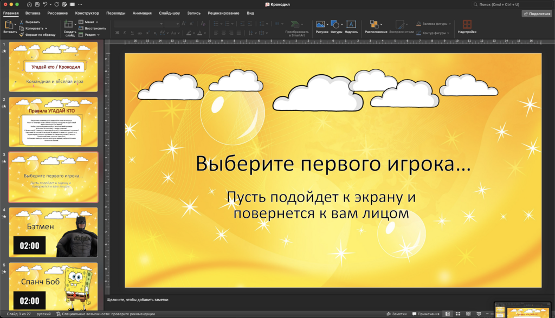The width and height of the screenshot is (555, 318).
Task: Insert a text box with Надпись icon
Action: pyautogui.click(x=351, y=24)
